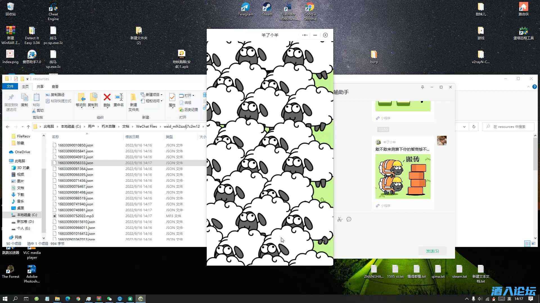Click the Cut (剪切) scissors item

point(38,111)
